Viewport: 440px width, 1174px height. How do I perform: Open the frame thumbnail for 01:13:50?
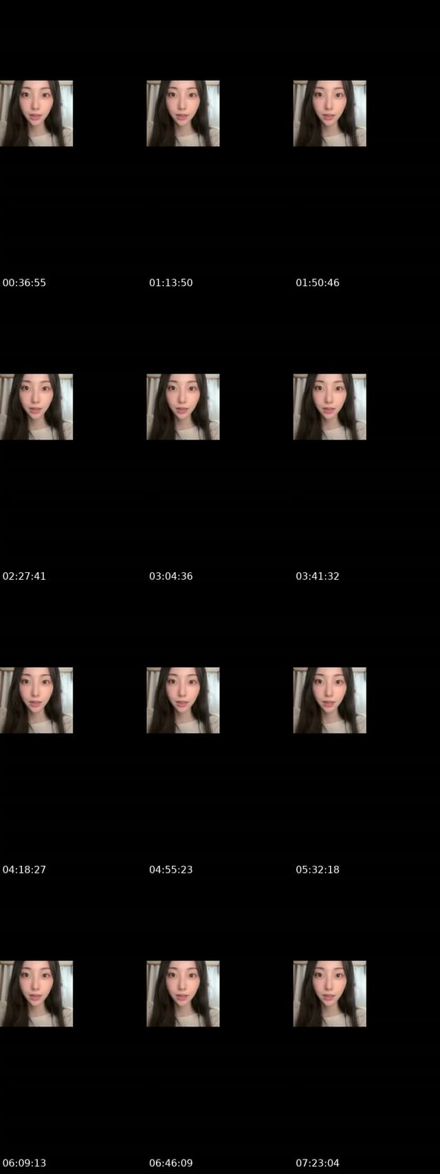183,113
